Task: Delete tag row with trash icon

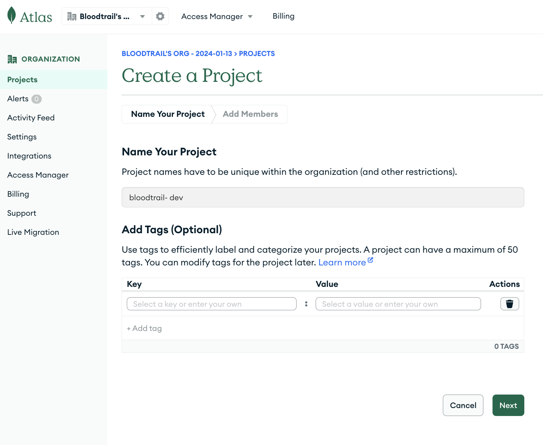Action: (510, 304)
